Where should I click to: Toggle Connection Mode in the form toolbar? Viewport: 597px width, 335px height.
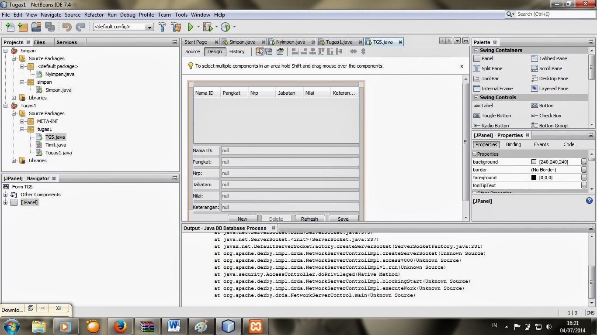[269, 51]
